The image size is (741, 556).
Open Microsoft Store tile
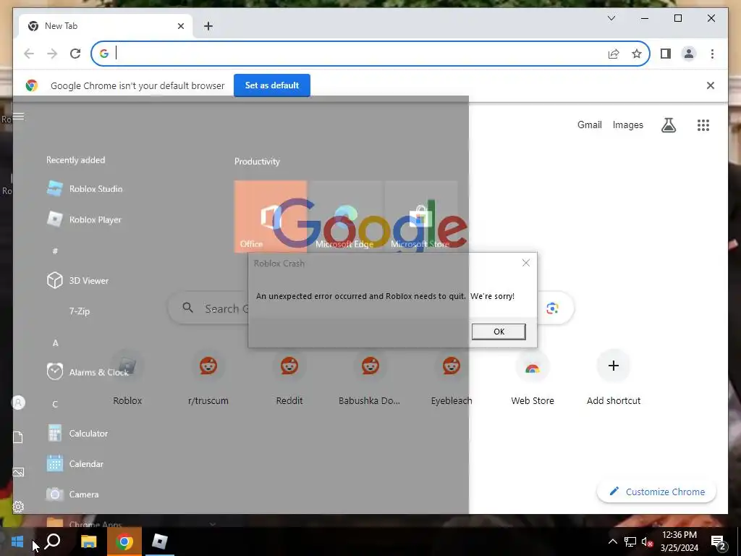421,216
